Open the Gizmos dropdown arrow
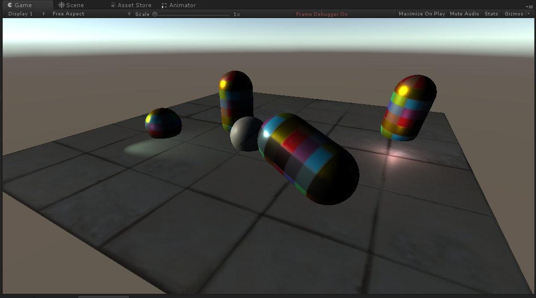 tap(529, 14)
